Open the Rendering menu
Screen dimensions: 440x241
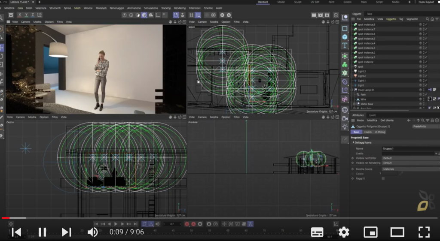[180, 8]
